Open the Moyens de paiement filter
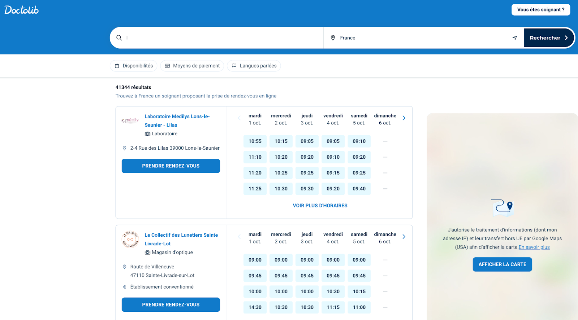Image resolution: width=578 pixels, height=320 pixels. (192, 66)
